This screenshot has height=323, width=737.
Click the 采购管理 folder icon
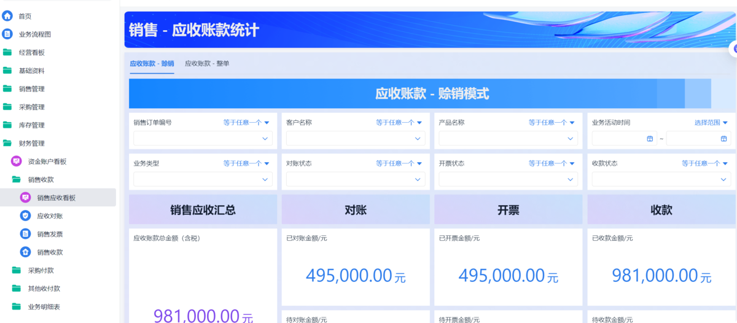point(7,107)
